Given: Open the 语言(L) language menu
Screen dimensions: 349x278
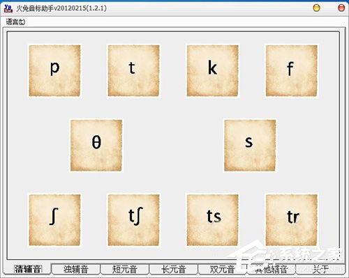Looking at the screenshot, I should [15, 22].
